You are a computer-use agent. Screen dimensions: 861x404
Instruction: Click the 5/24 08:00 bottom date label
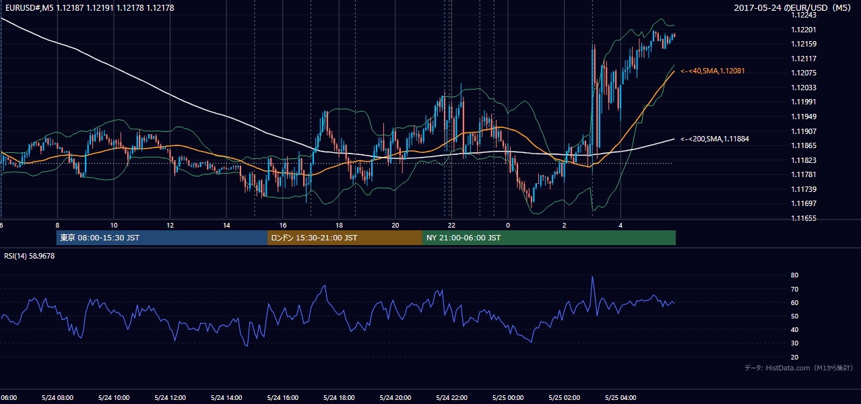pyautogui.click(x=57, y=398)
